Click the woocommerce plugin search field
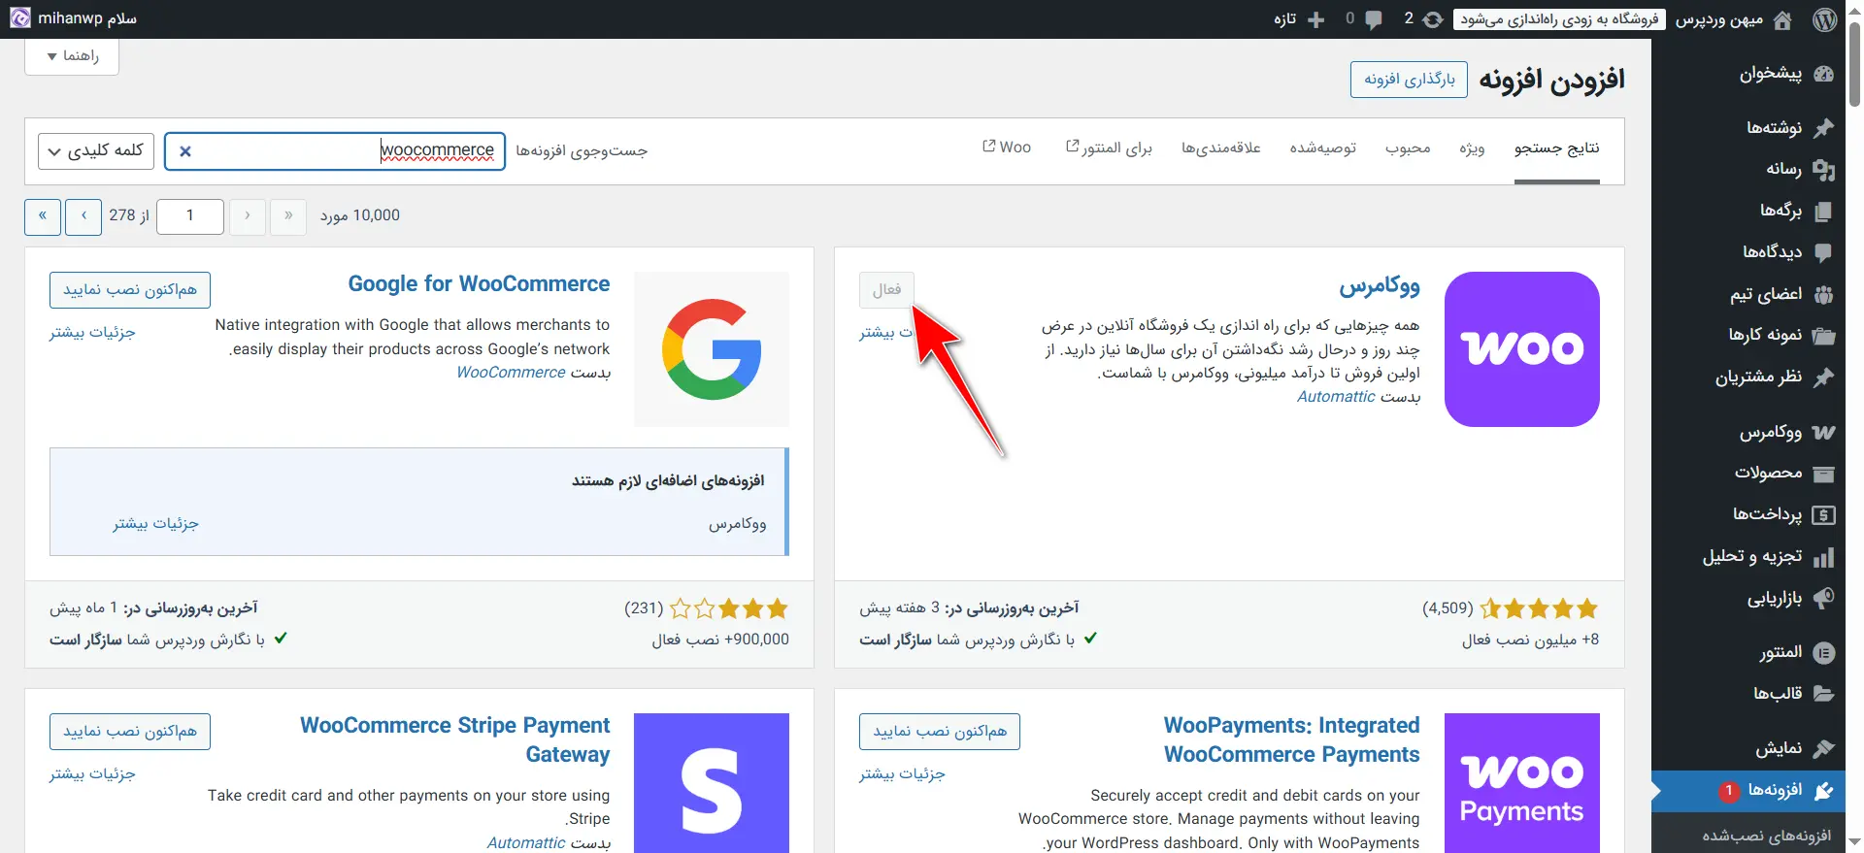 point(335,151)
